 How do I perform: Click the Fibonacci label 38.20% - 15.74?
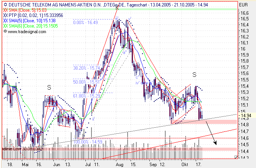86,68
